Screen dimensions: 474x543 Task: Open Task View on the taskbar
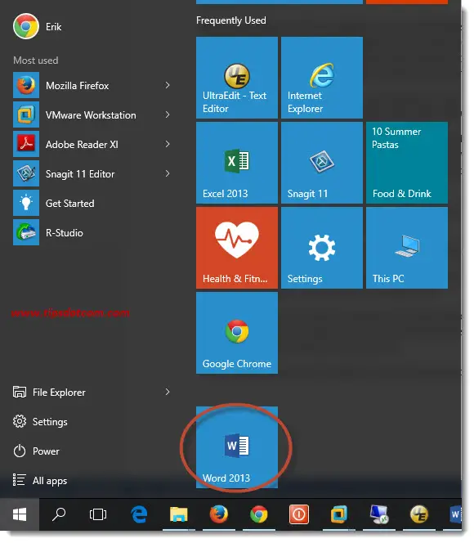[x=98, y=514]
